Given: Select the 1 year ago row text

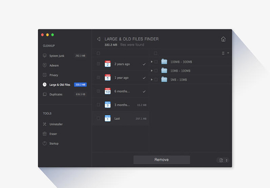Looking at the screenshot, I should click(x=121, y=78).
